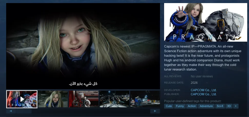This screenshot has width=249, height=117.
Task: Select the close-up girl screenshot thumbnail
Action: pyautogui.click(x=53, y=99)
